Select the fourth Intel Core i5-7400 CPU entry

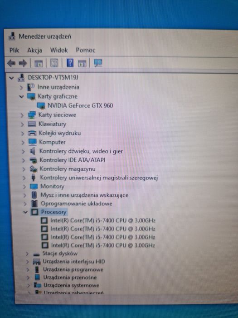point(103,245)
